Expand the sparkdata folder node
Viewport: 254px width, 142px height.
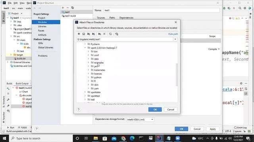[85, 92]
